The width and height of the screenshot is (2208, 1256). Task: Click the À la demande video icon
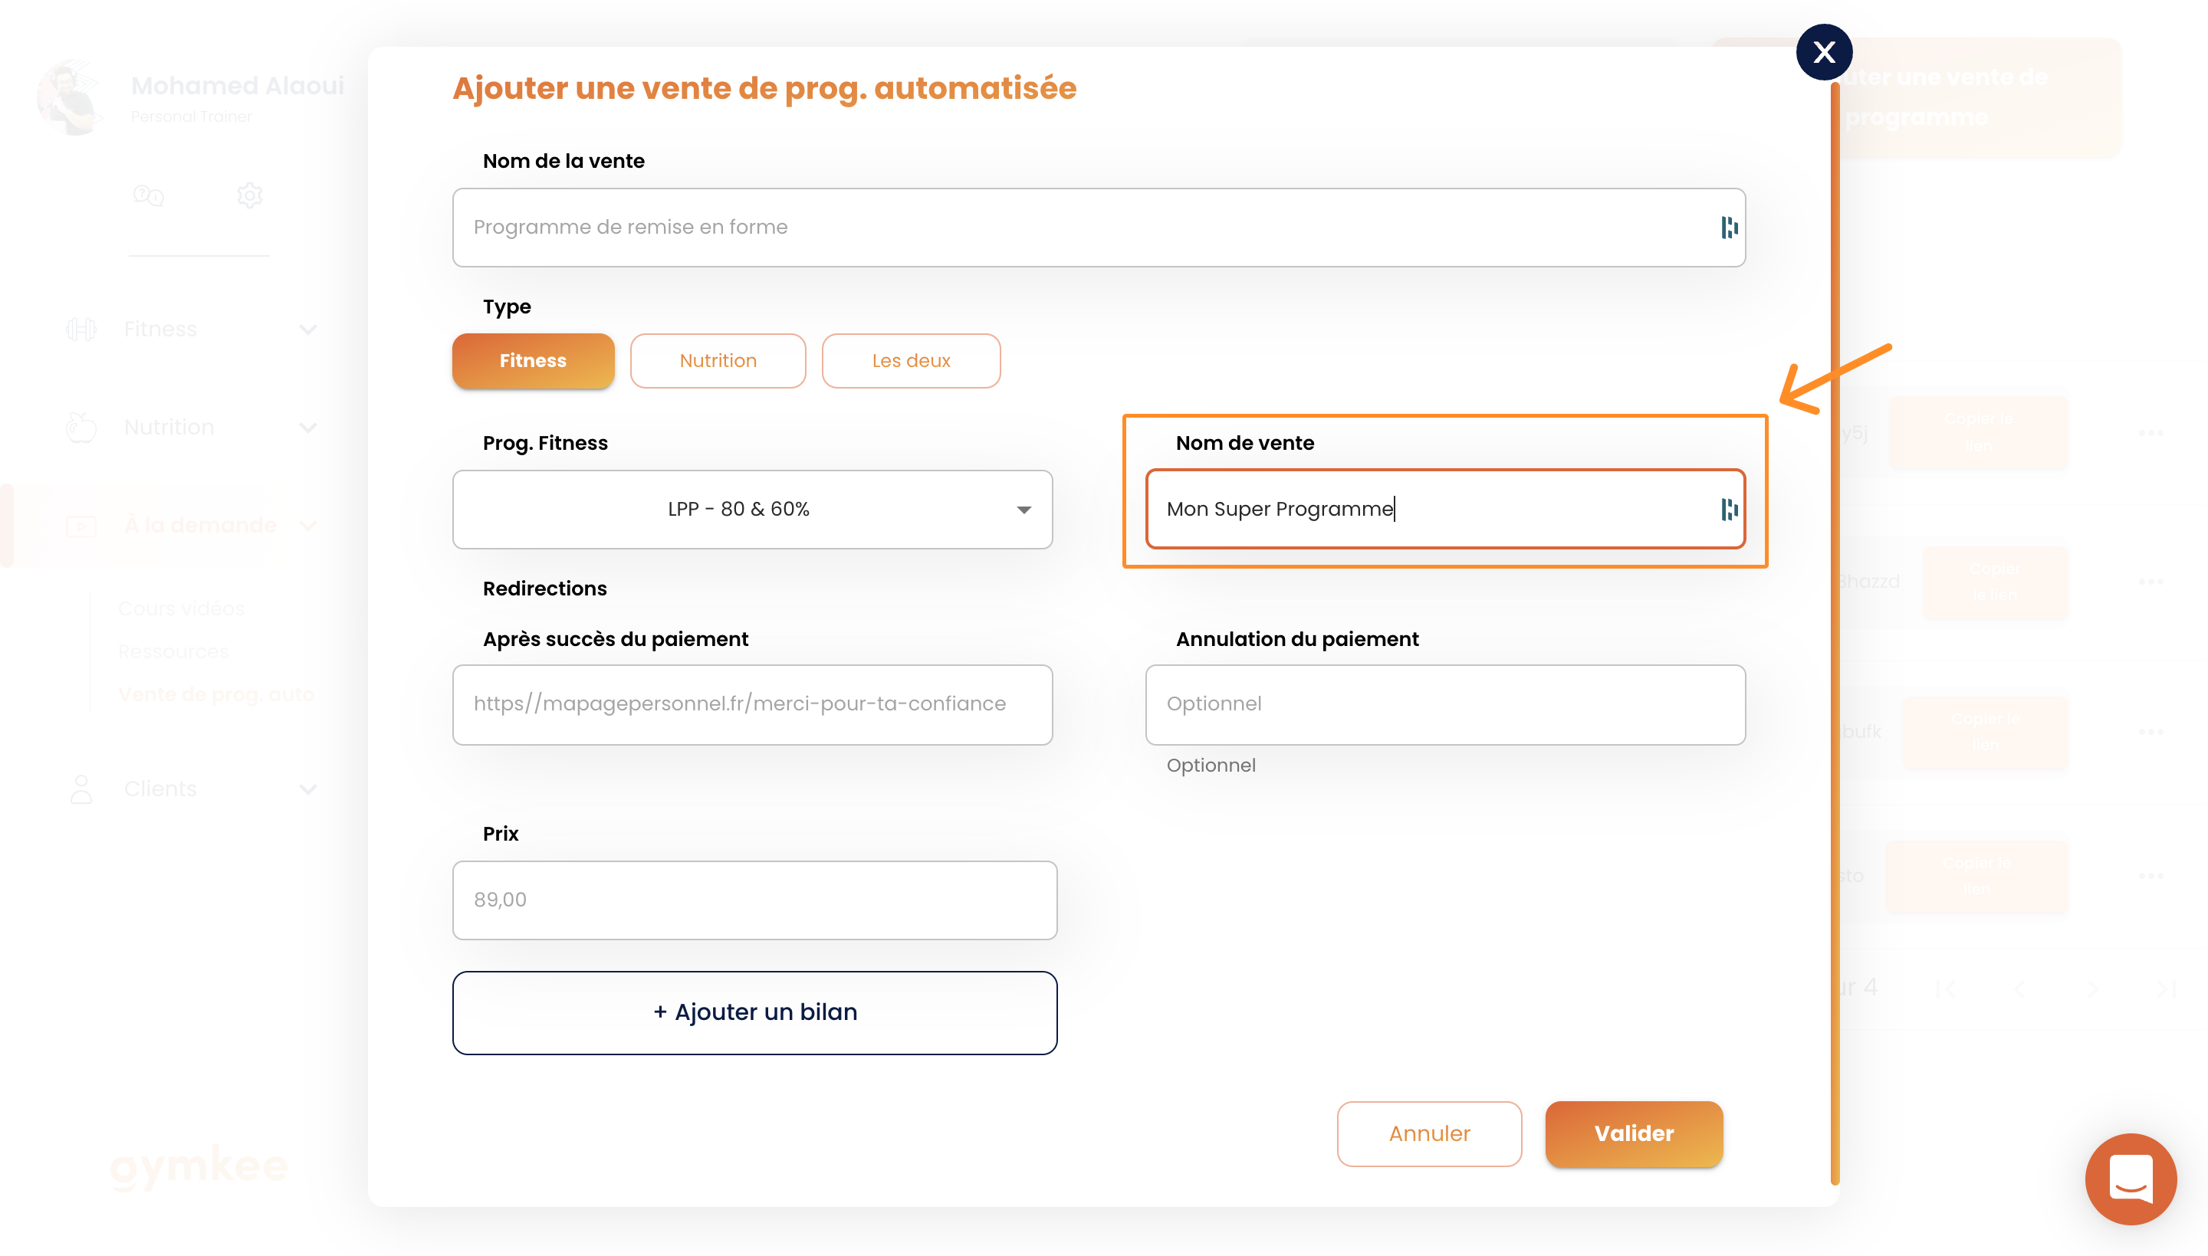(81, 526)
